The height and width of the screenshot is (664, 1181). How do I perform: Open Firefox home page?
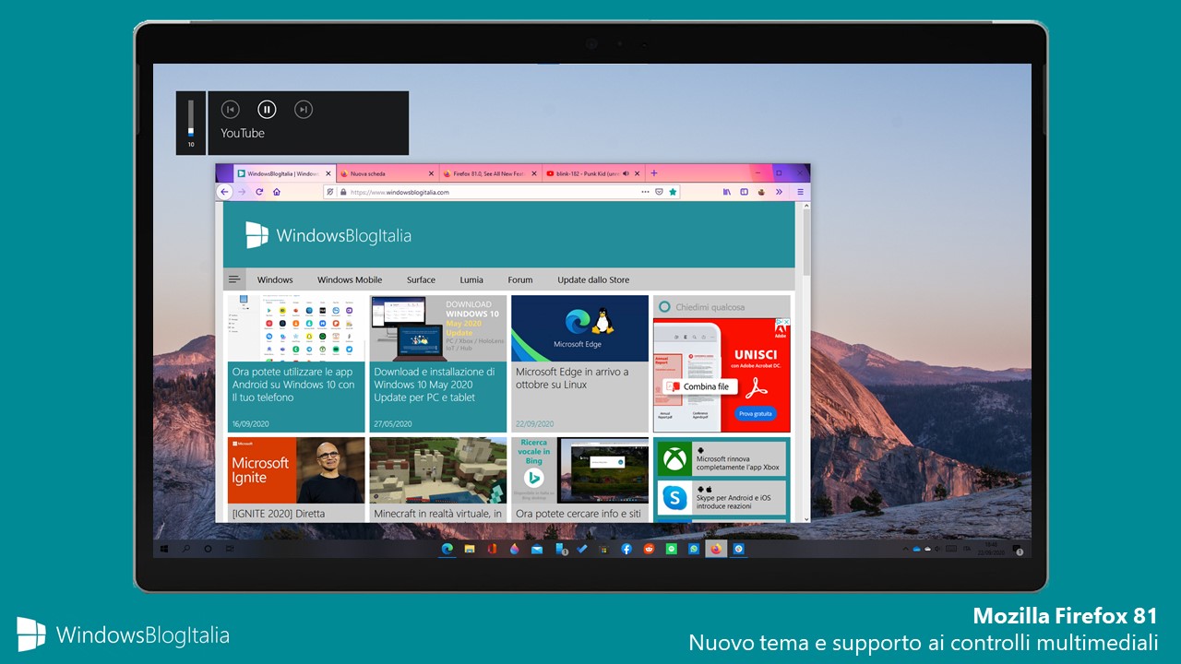[276, 192]
